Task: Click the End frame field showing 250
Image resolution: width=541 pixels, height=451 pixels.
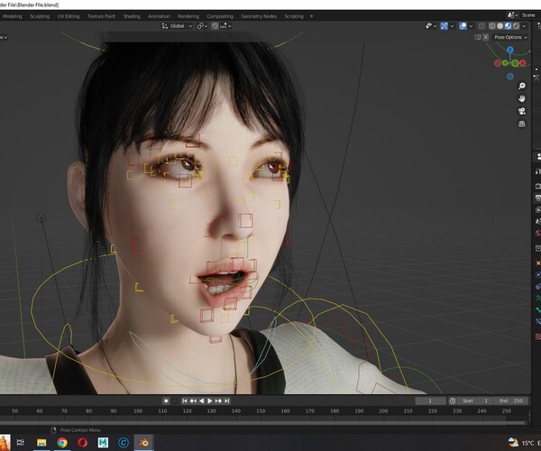Action: click(x=511, y=401)
